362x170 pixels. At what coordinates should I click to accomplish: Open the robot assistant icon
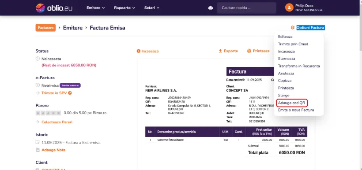(210, 8)
